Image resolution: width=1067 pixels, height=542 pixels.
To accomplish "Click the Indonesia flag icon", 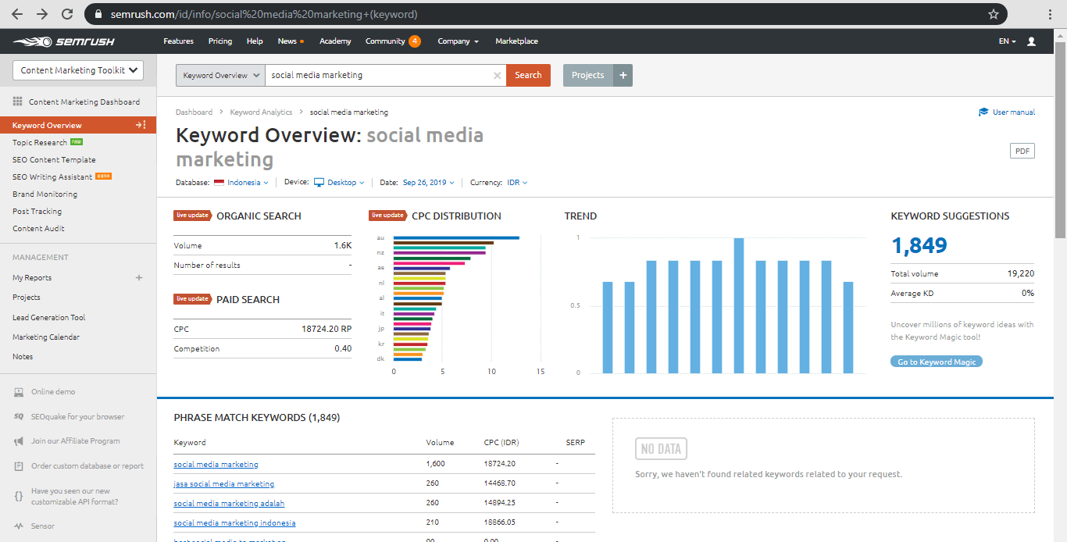I will (219, 183).
